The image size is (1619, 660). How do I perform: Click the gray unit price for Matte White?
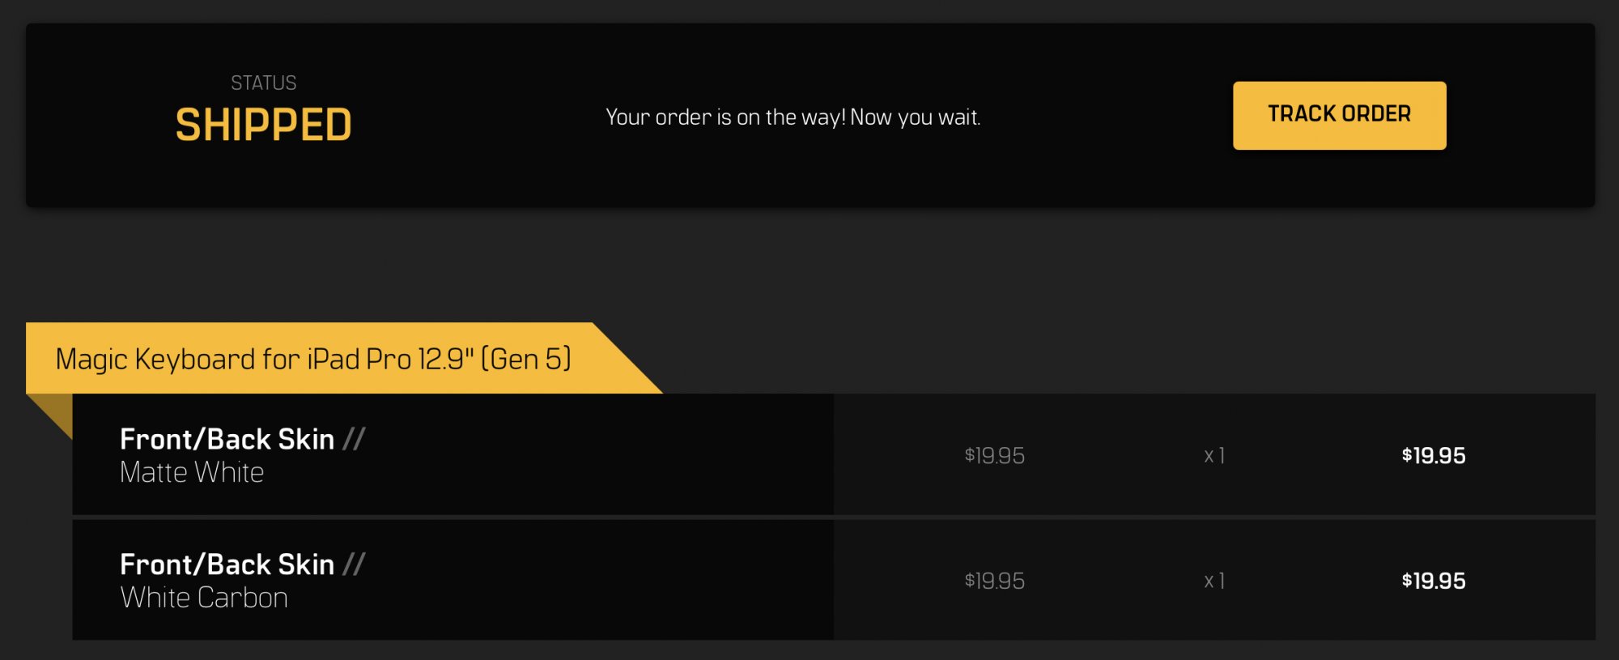pyautogui.click(x=994, y=456)
